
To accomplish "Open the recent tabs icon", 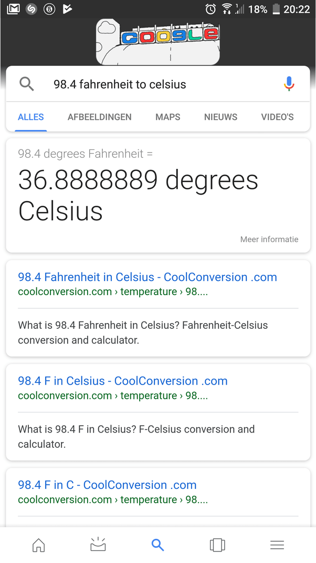I will point(217,545).
